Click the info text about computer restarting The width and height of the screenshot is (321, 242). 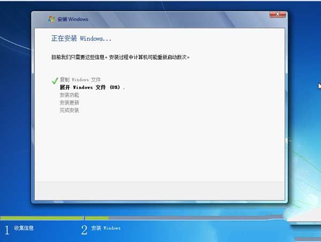(120, 57)
